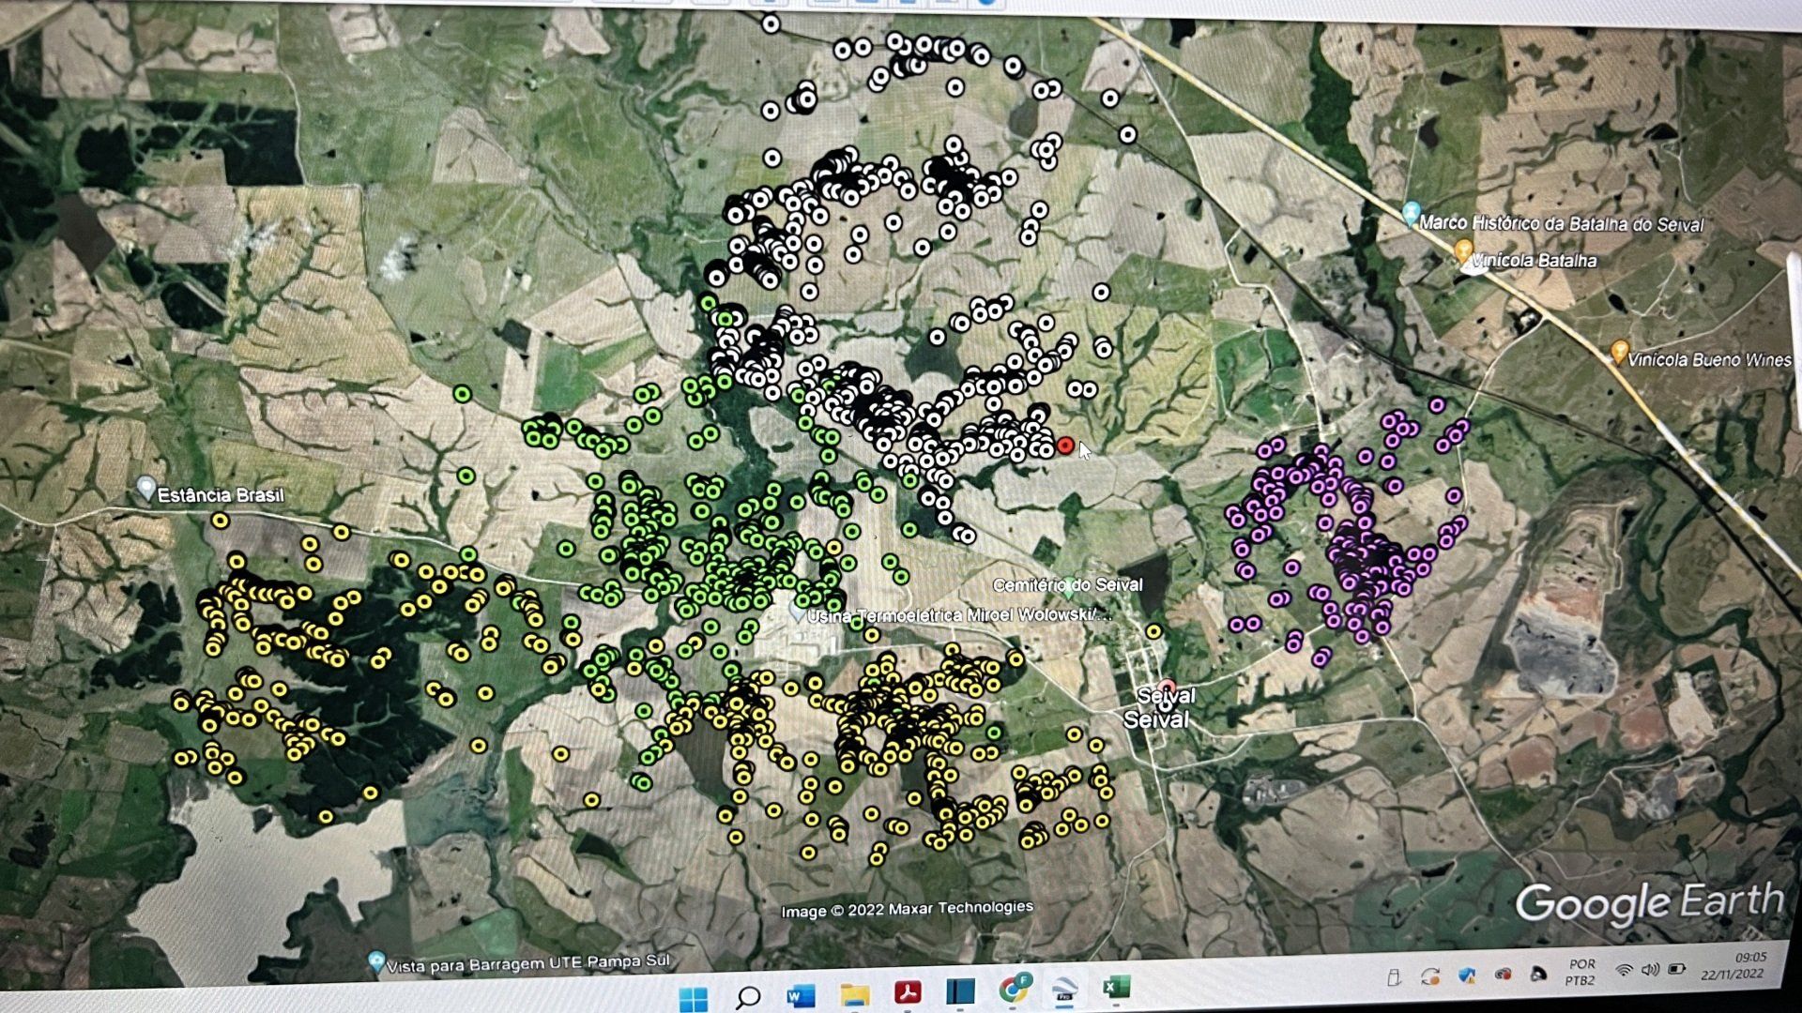Click Google Earth Pro taskbar icon
This screenshot has height=1013, width=1802.
1064,990
